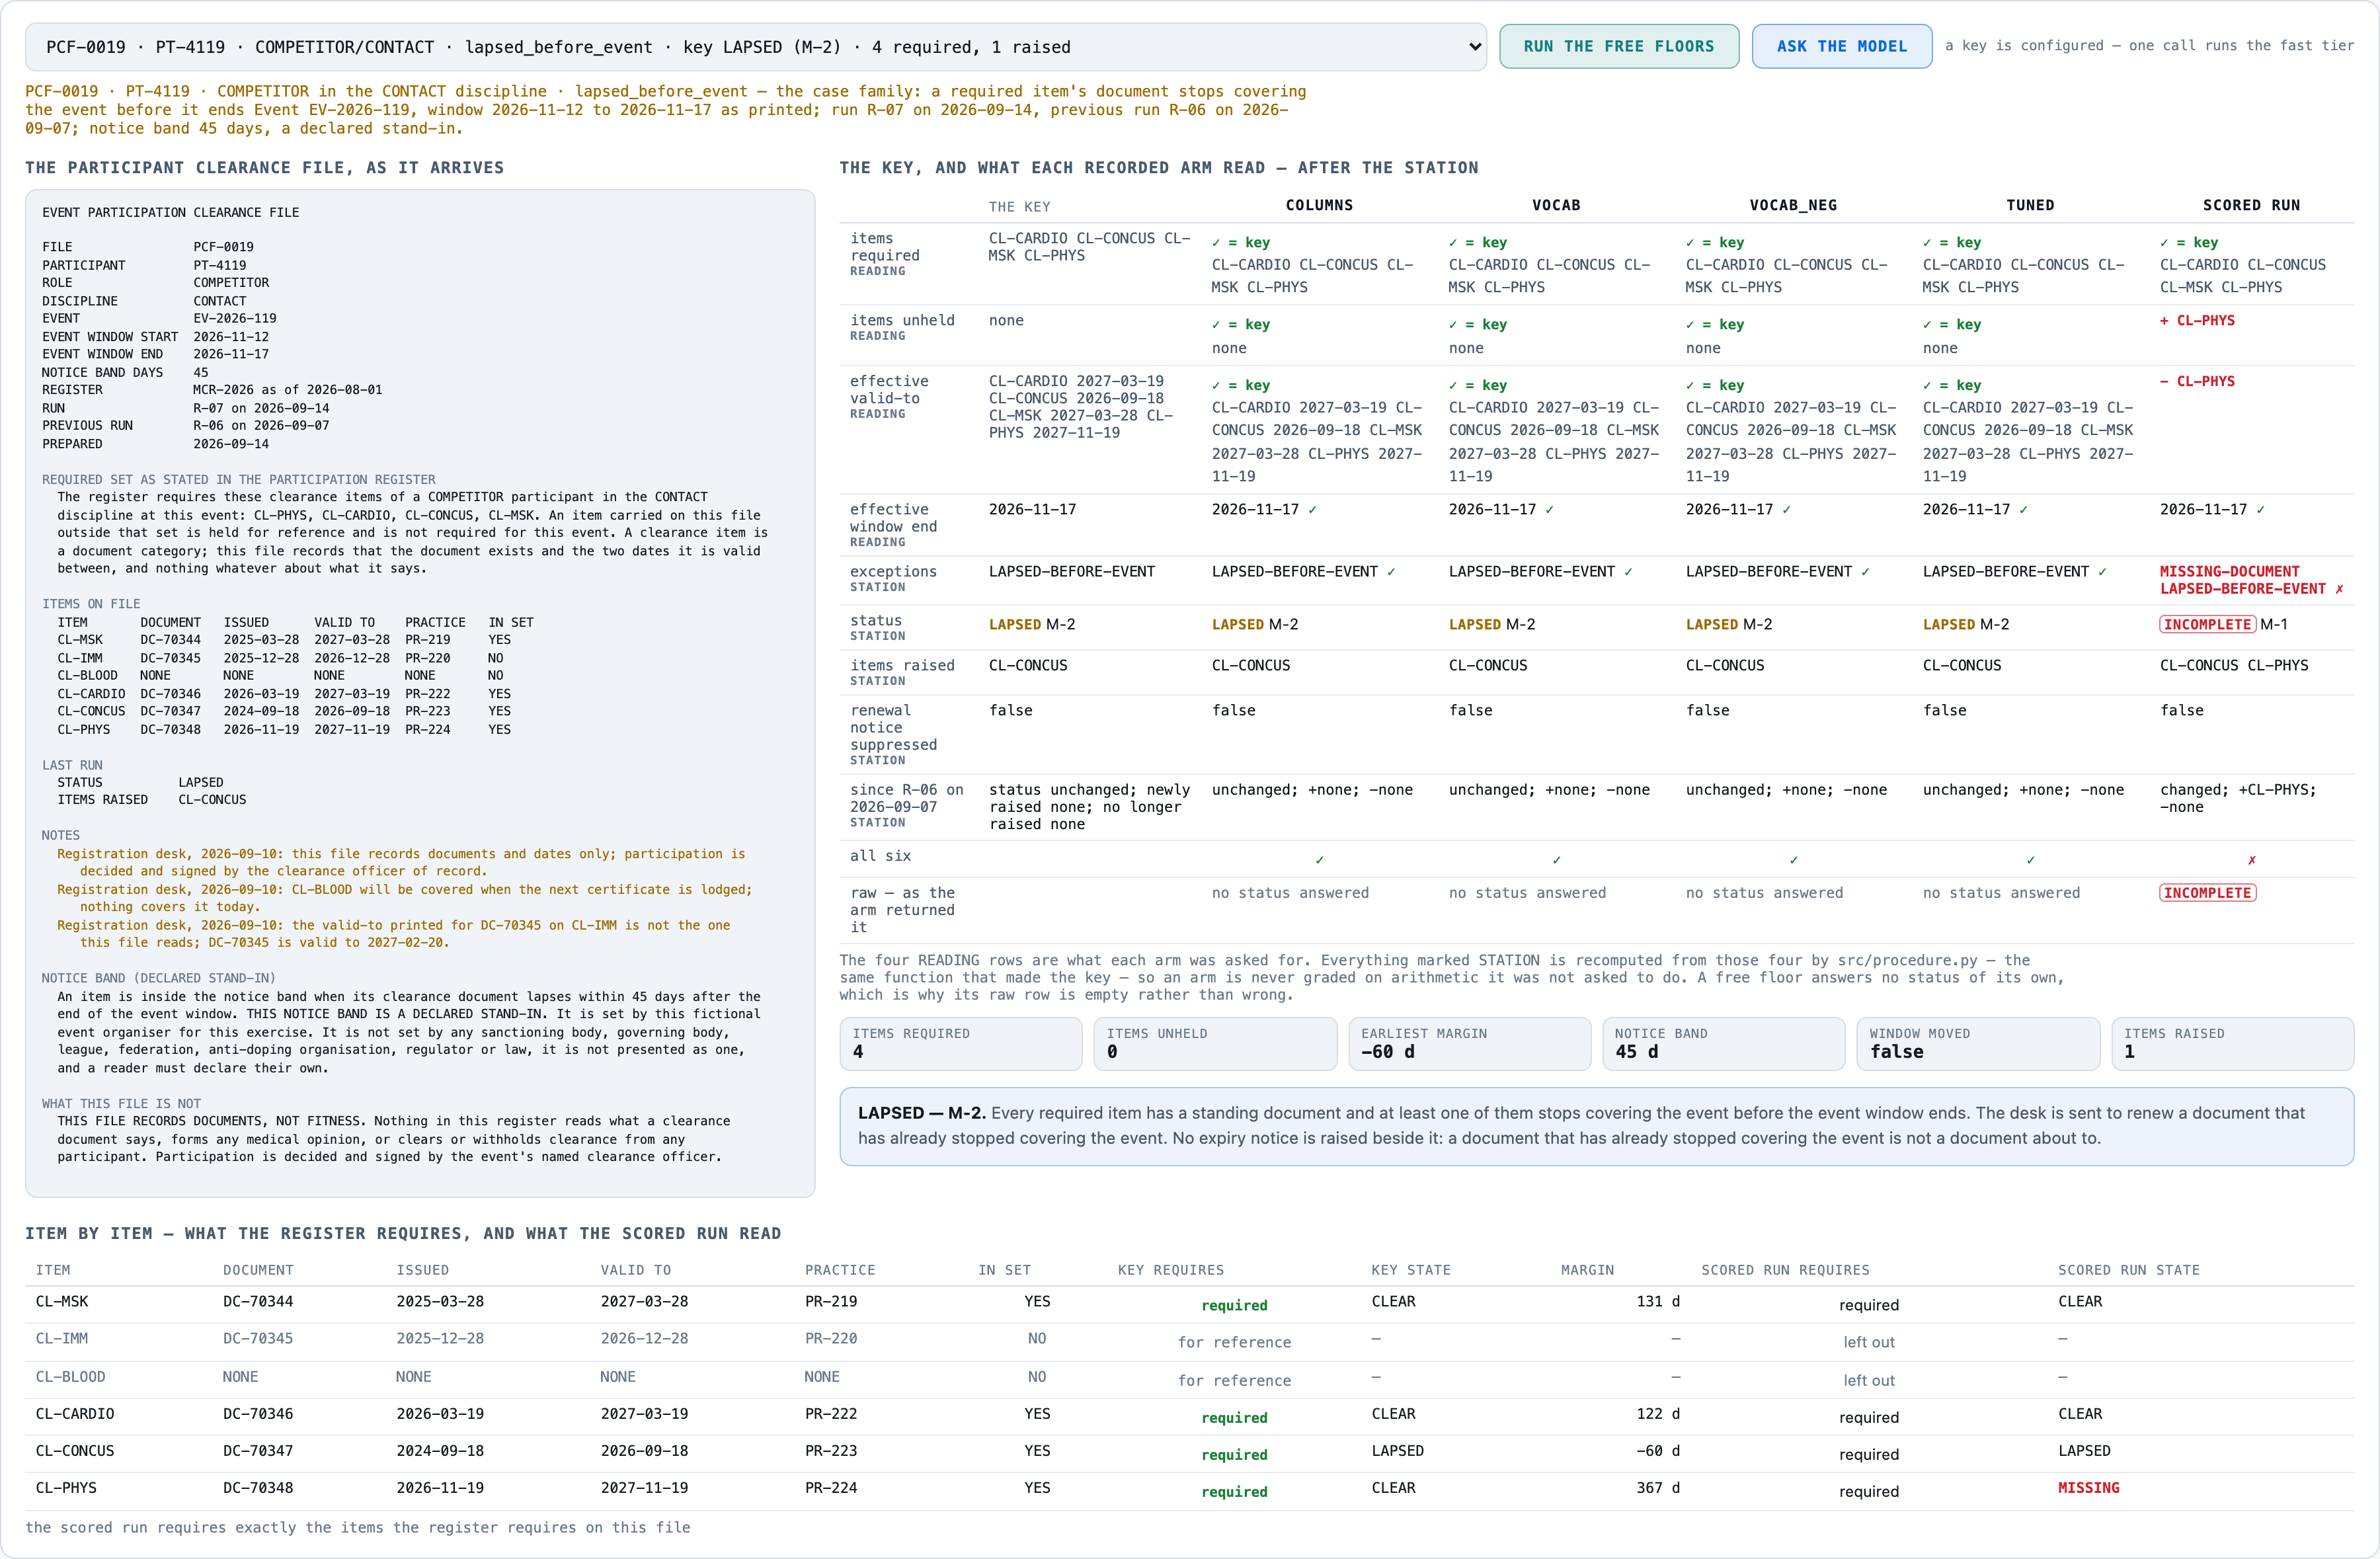Screen dimensions: 2380x1559
Task: Click the MISSING state in CL-PHYS row
Action: click(2088, 1488)
